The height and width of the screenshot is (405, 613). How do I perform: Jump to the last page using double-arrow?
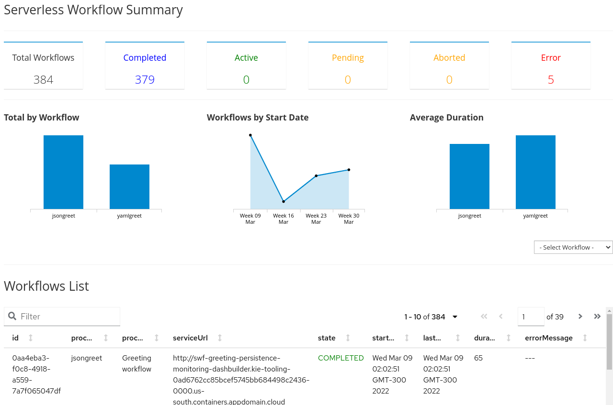pyautogui.click(x=597, y=316)
